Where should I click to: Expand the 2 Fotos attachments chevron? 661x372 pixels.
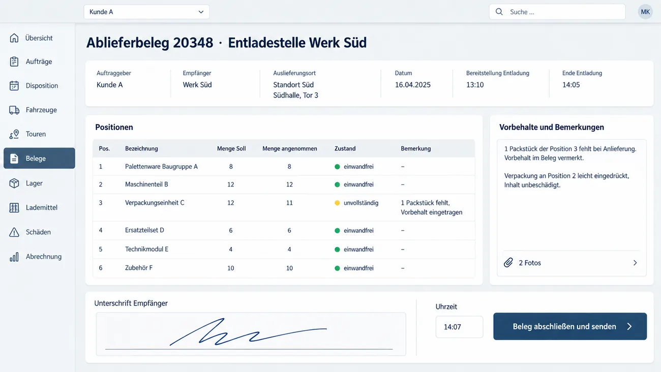coord(635,263)
